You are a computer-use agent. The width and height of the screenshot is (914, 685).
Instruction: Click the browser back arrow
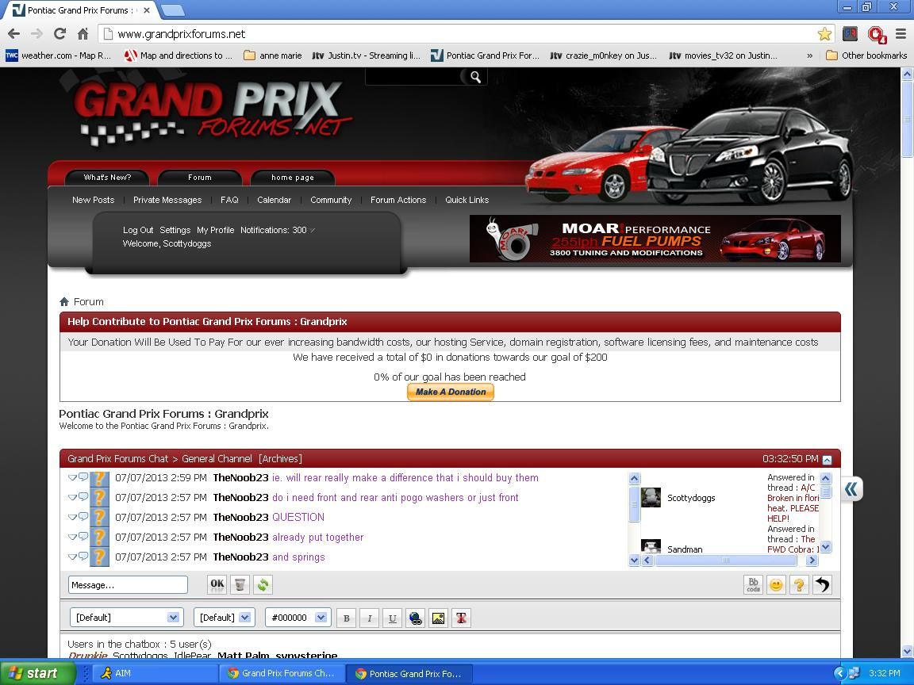tap(14, 34)
